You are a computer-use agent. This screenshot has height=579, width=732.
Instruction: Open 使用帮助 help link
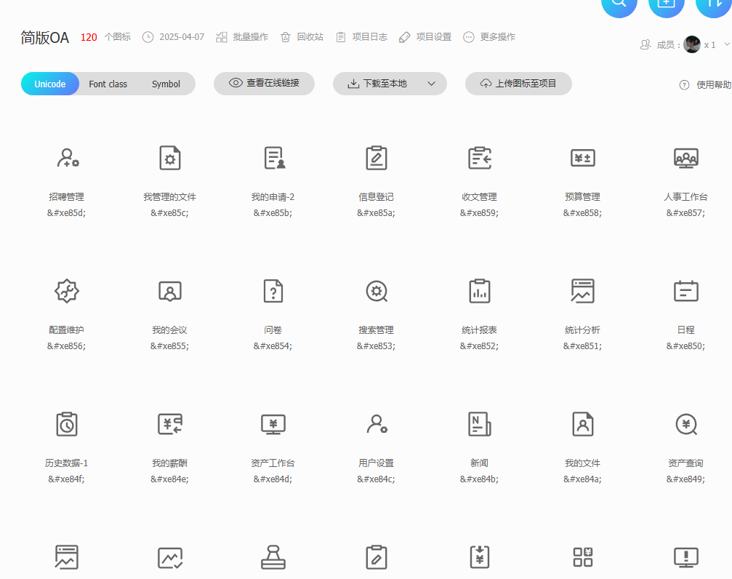(706, 85)
